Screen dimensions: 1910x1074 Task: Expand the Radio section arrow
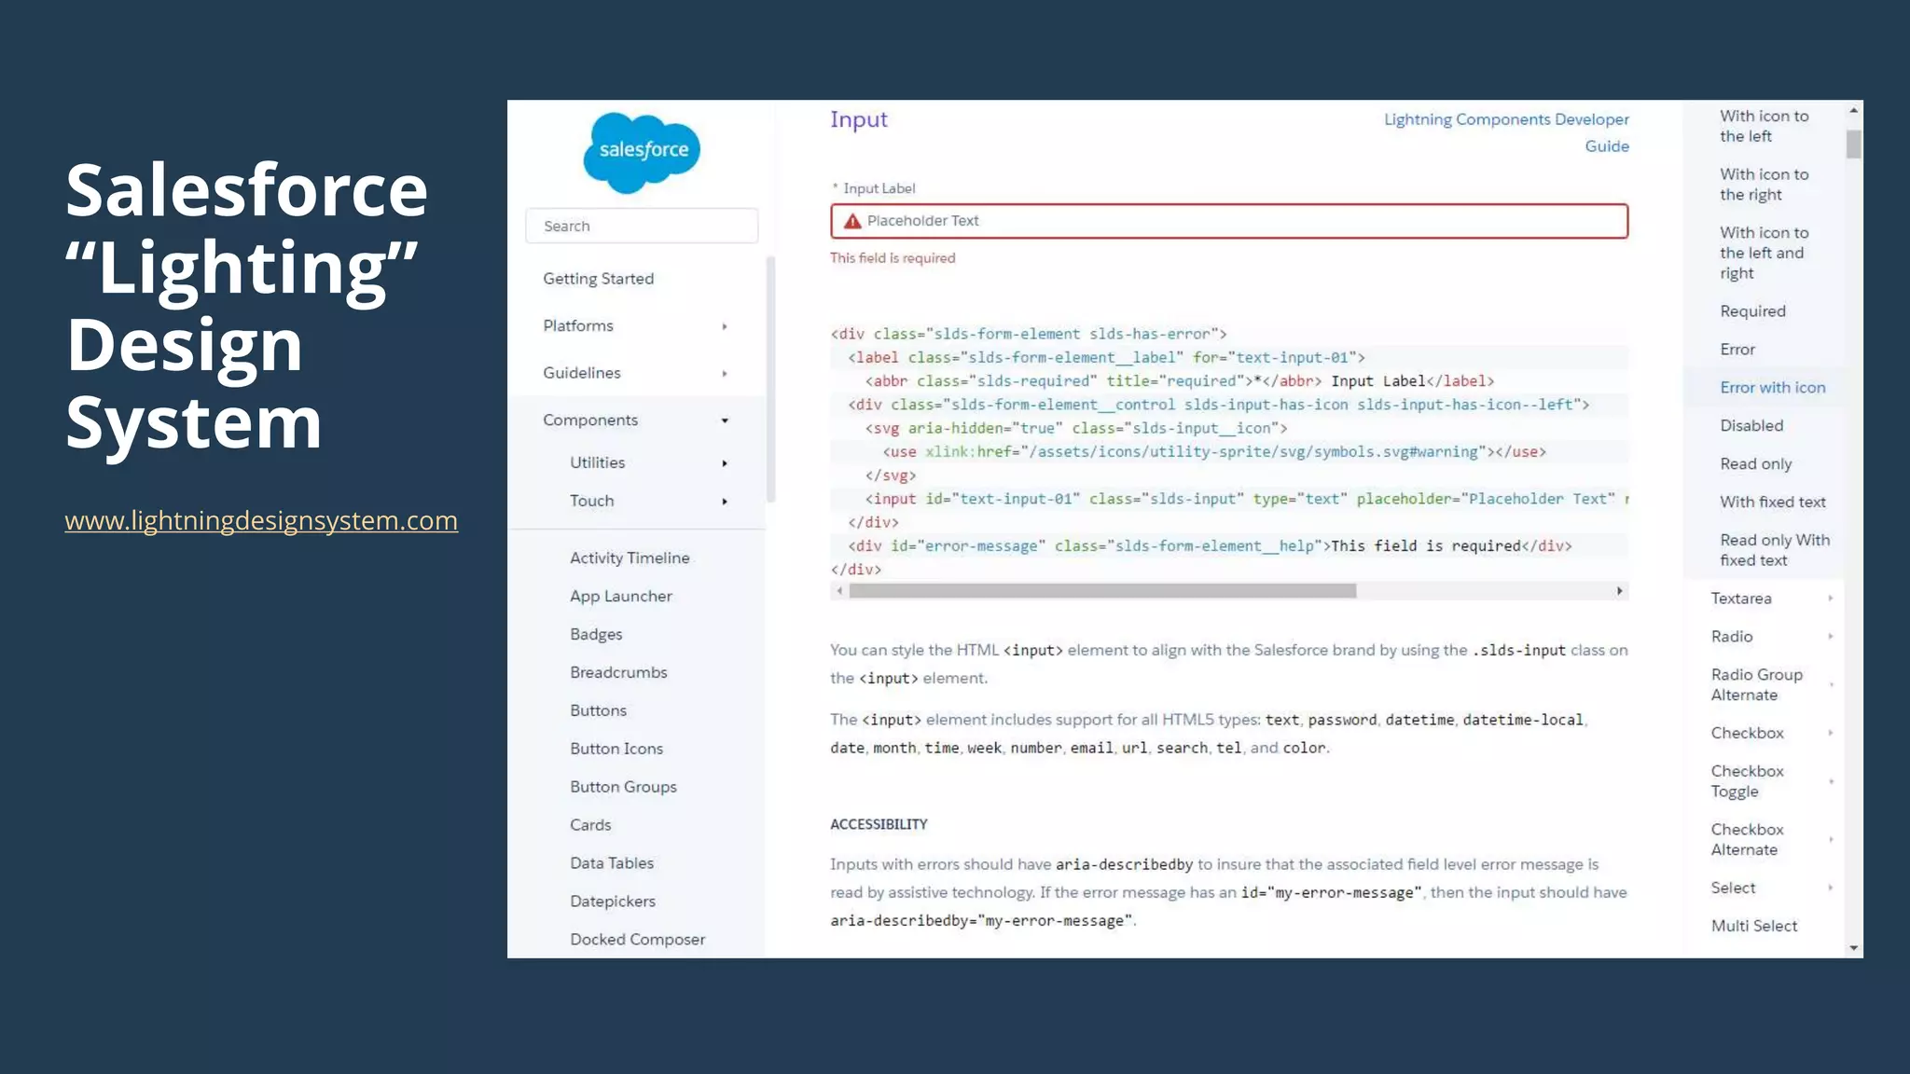[x=1831, y=637]
